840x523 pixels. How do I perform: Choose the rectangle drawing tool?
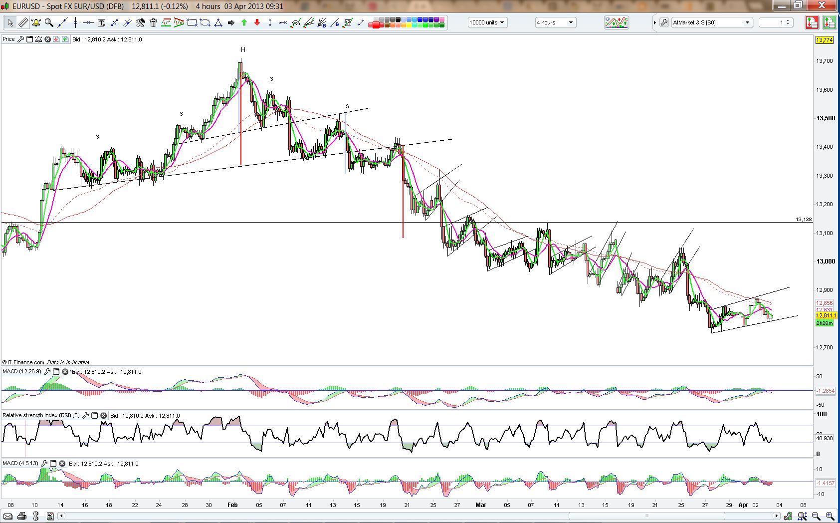192,22
